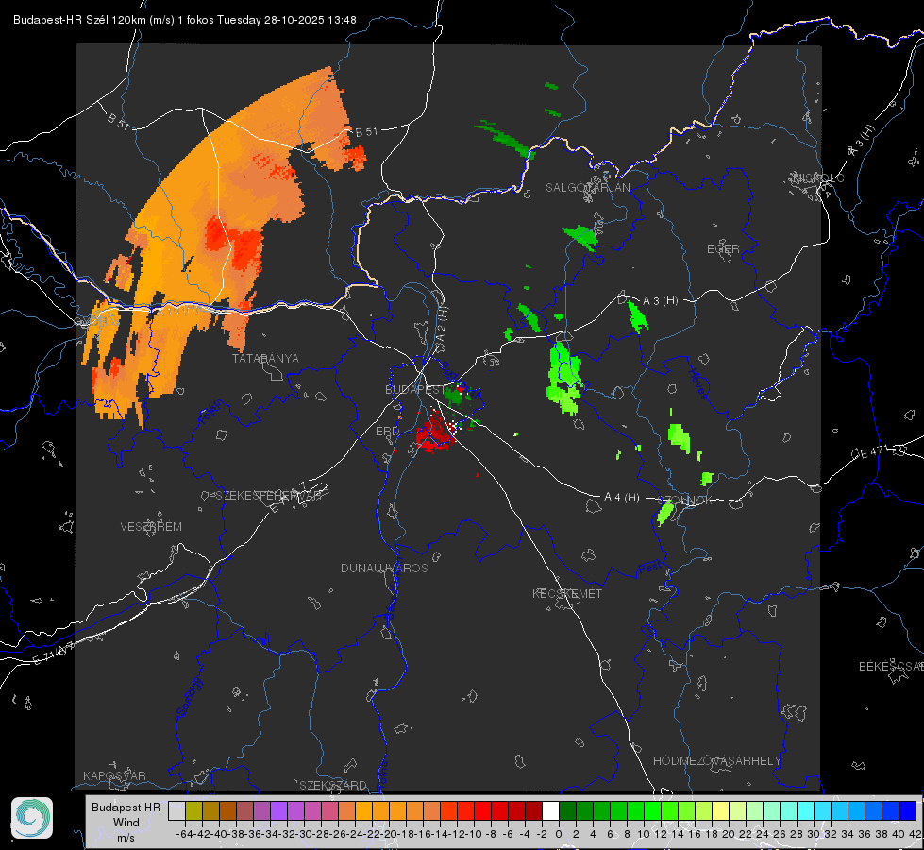Pick the olive swatch between -64 and -42
This screenshot has width=924, height=850.
pos(193,810)
